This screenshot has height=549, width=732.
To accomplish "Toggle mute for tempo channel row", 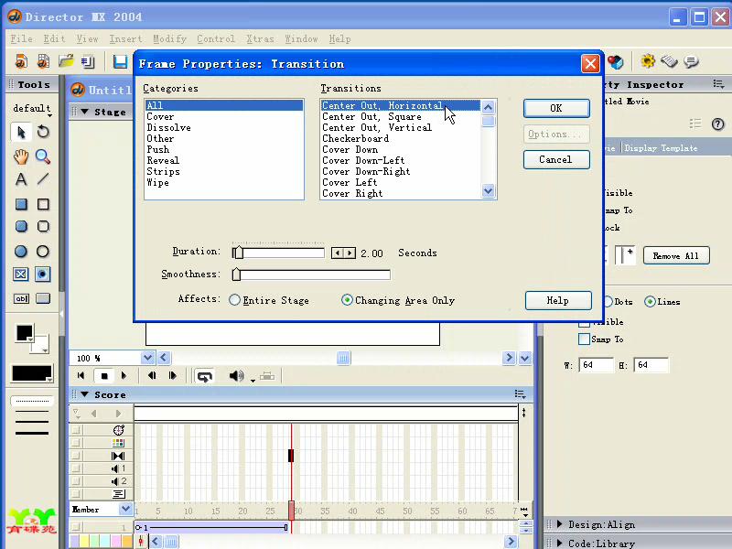I will [76, 430].
